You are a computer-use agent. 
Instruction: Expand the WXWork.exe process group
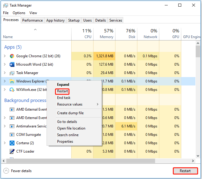pos(5,90)
